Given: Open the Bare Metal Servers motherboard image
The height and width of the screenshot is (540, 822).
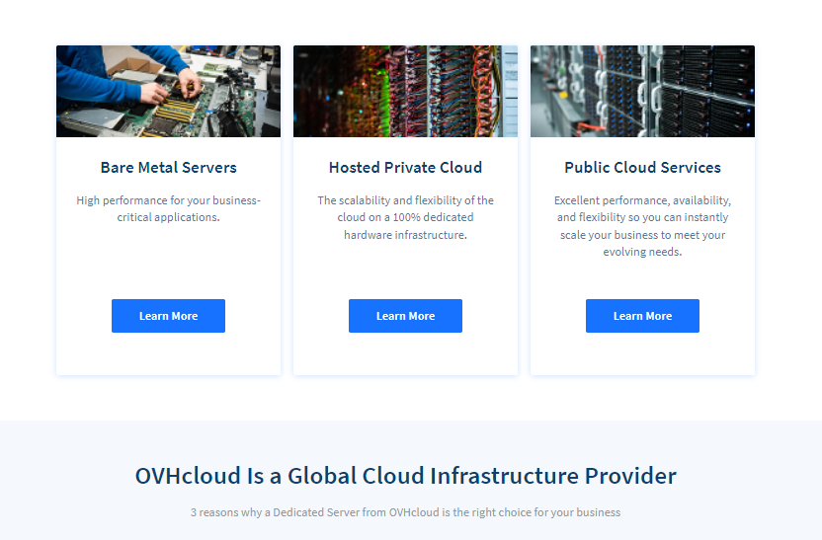Looking at the screenshot, I should pos(168,91).
